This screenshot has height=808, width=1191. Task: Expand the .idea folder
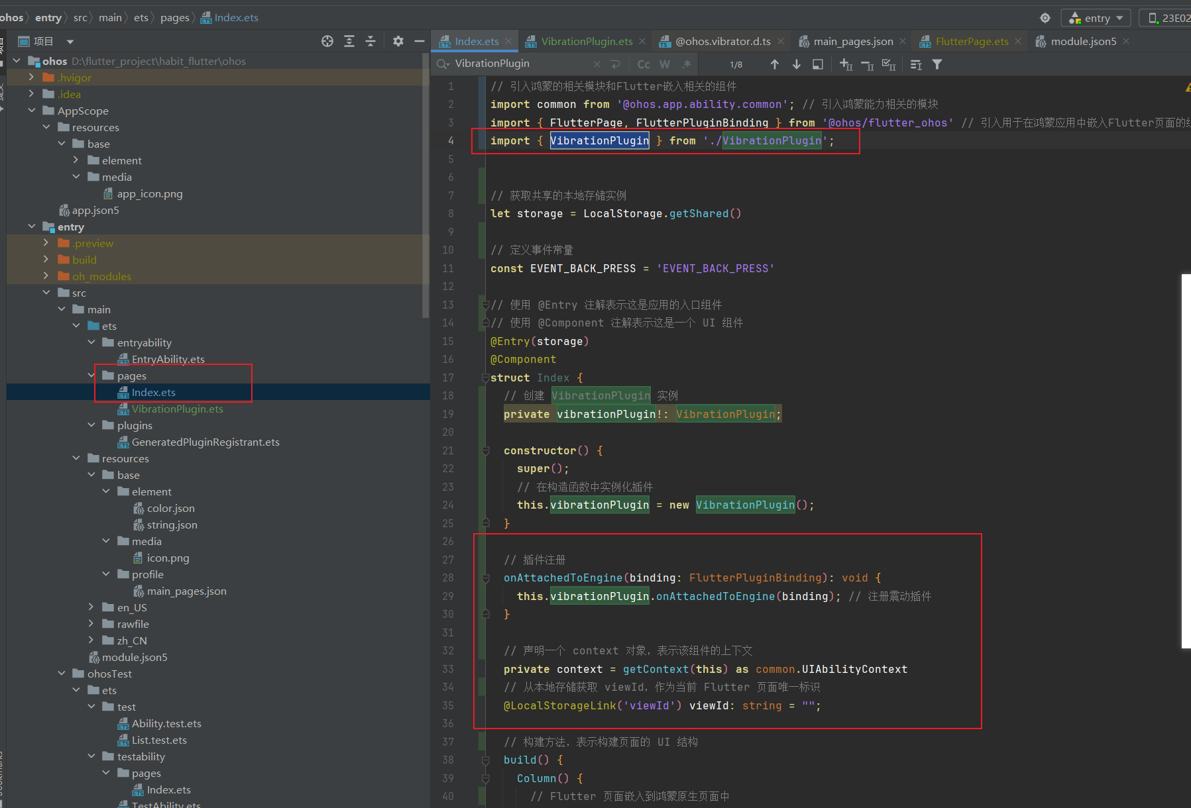31,94
